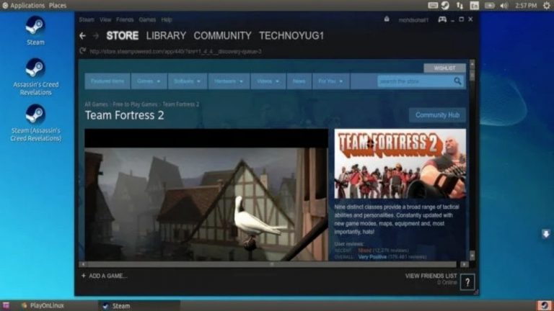Viewport: 554px width, 311px height.
Task: Click the vertical scrollbar up arrow
Action: coord(472,64)
